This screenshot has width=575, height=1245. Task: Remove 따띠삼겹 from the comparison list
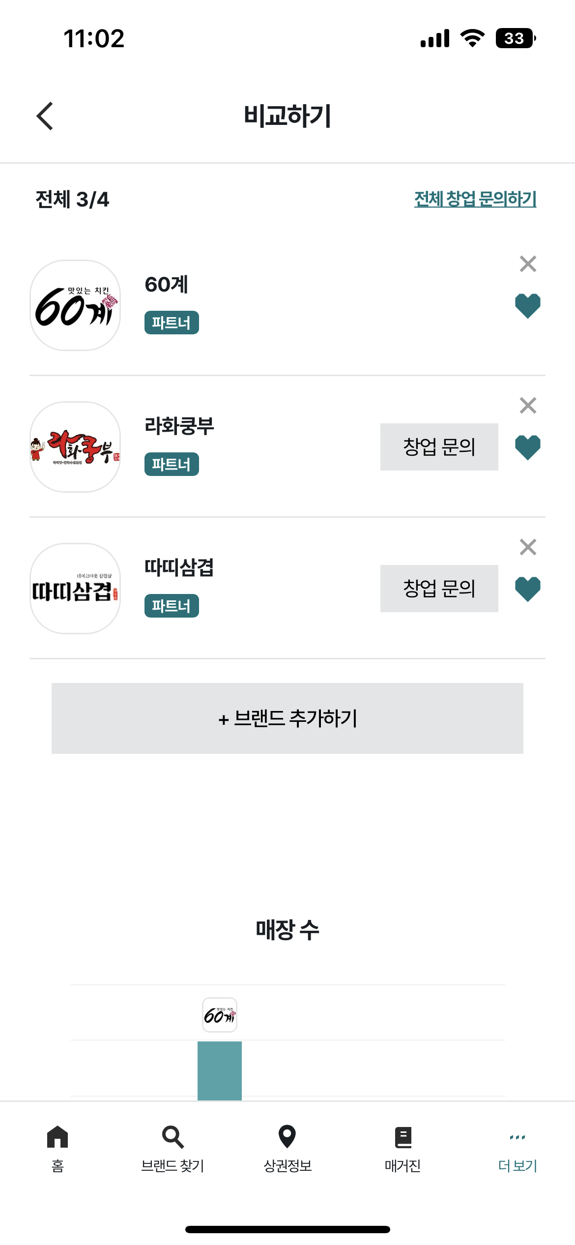click(528, 547)
